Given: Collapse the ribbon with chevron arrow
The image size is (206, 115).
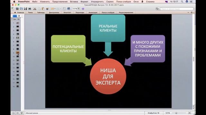Looking at the screenshot, I should [x=188, y=12].
